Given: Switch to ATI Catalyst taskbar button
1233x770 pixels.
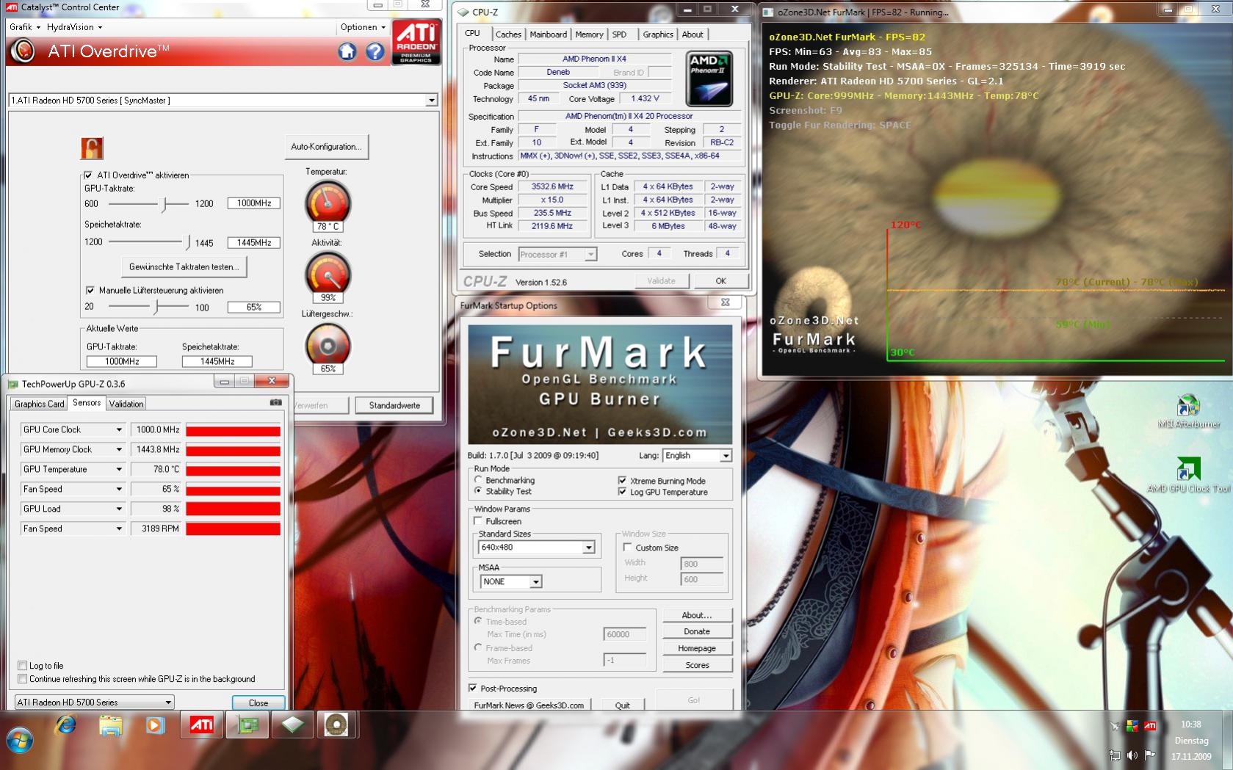Looking at the screenshot, I should (x=202, y=725).
